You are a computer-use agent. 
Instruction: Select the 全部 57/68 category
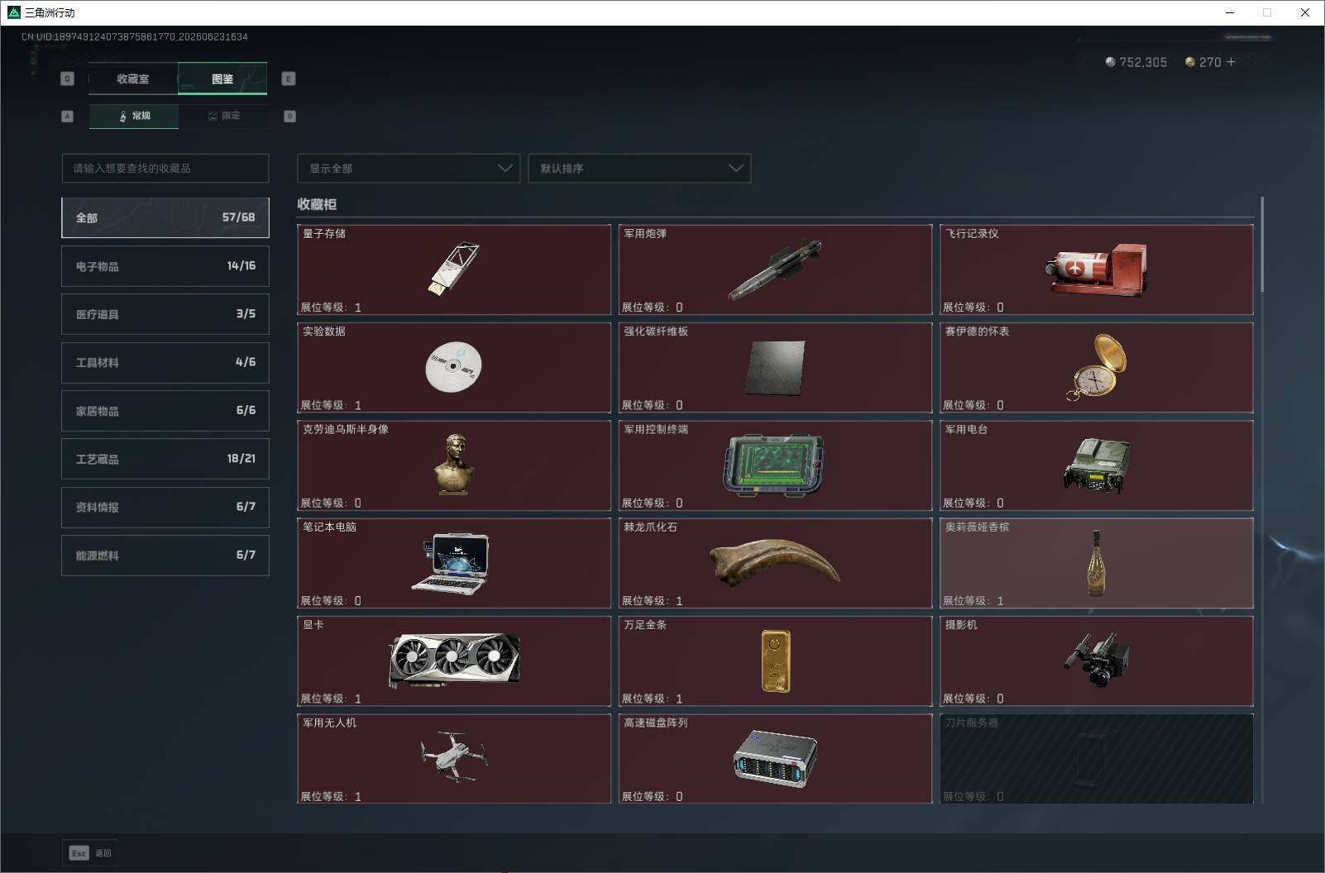(x=165, y=217)
